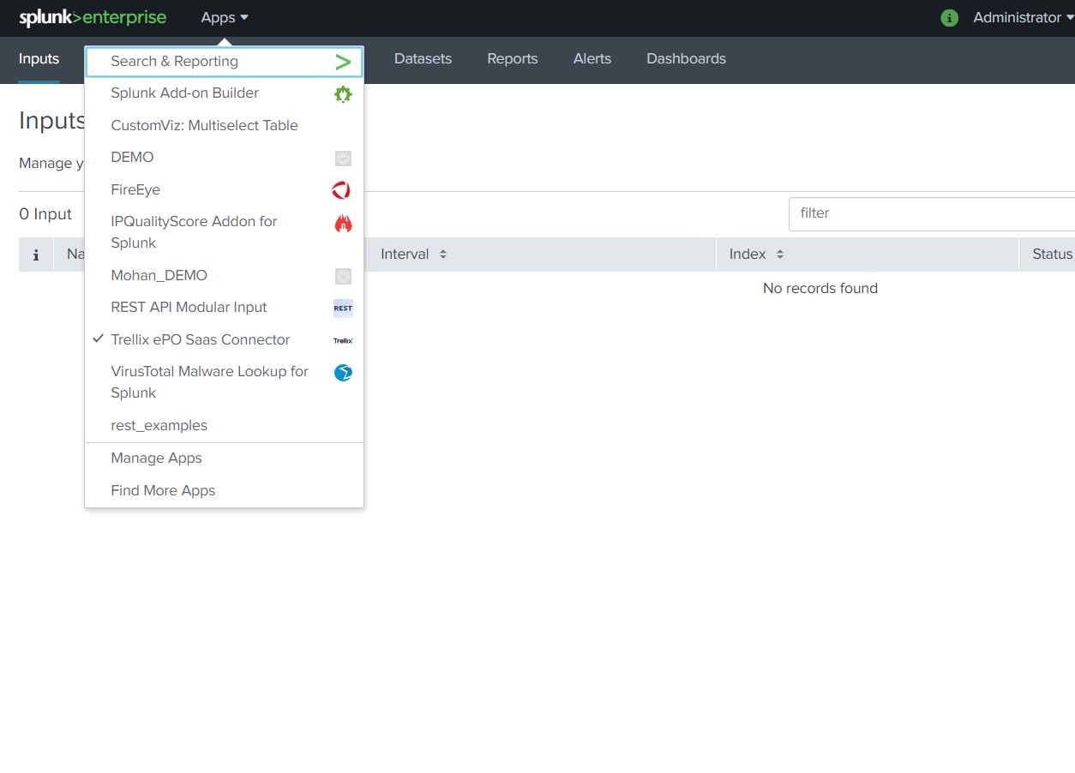Open the Apps dropdown menu
Viewport: 1075px width, 773px height.
tap(225, 17)
